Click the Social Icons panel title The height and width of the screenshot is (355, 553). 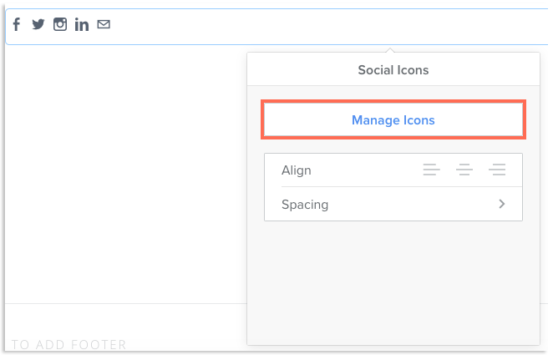[x=393, y=70]
